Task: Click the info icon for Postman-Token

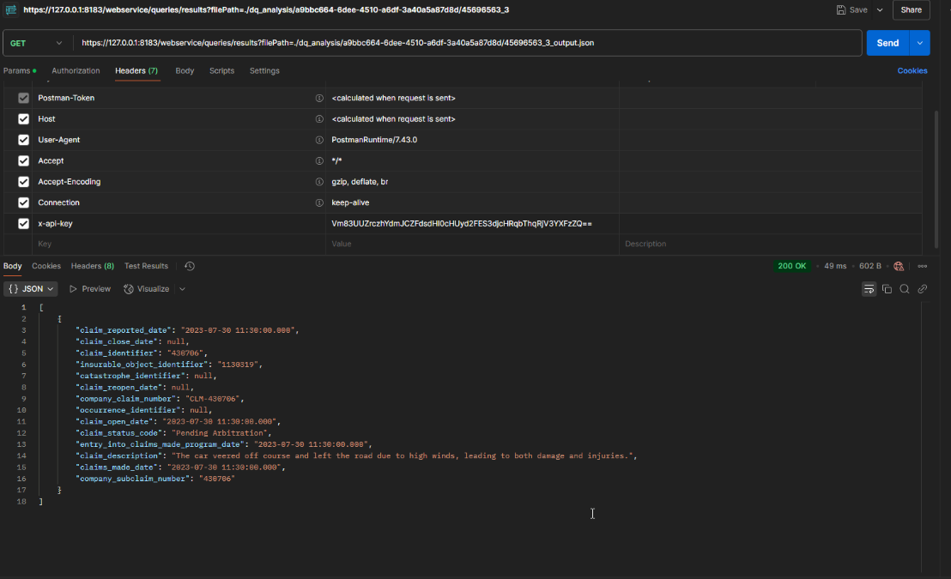Action: coord(319,99)
